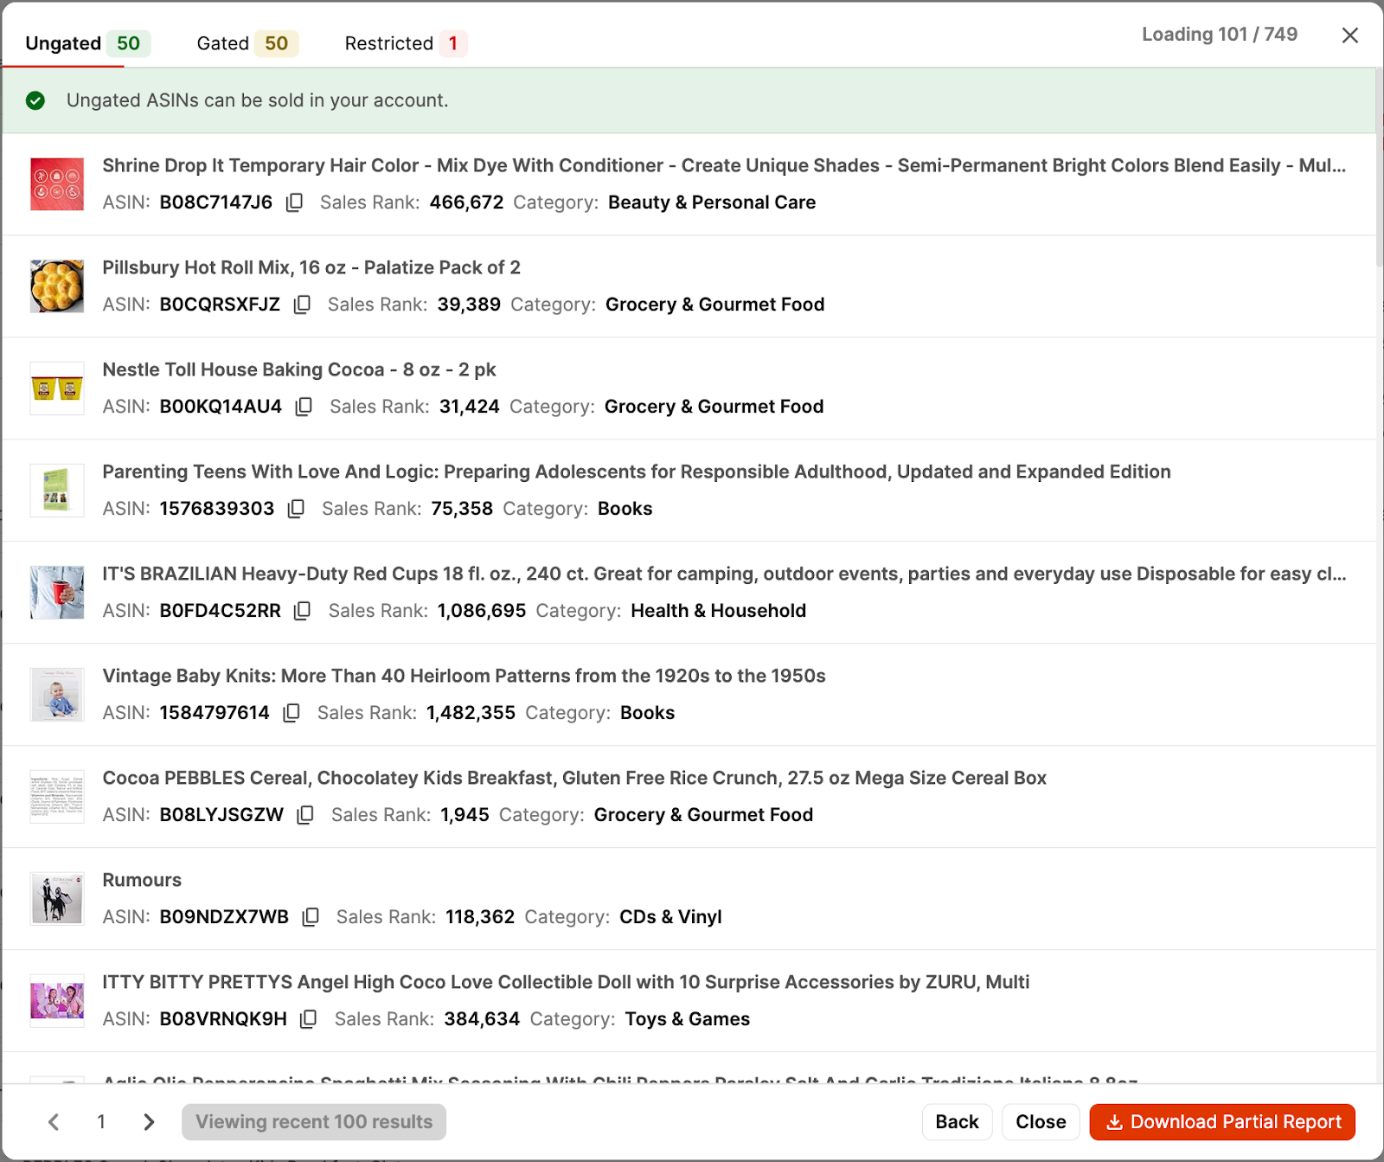This screenshot has height=1162, width=1384.
Task: Select ITTY BITTY PRETTYS doll title
Action: point(566,983)
